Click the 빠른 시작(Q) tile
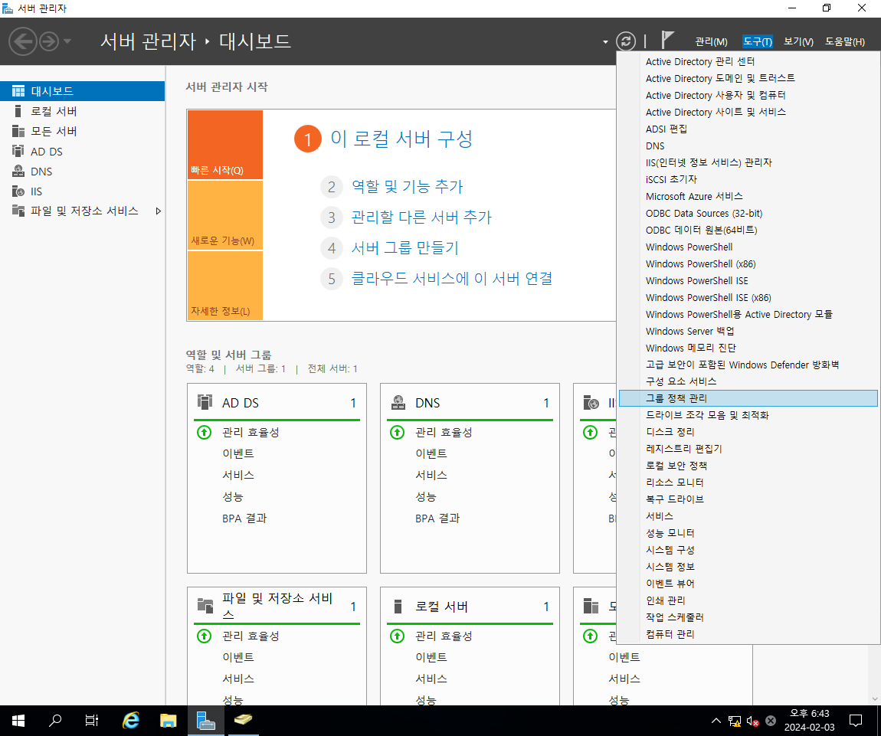Viewport: 881px width, 736px height. point(224,145)
